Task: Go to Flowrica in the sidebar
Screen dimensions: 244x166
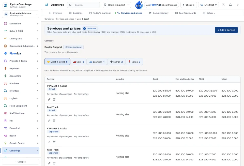Action: pyautogui.click(x=21, y=54)
